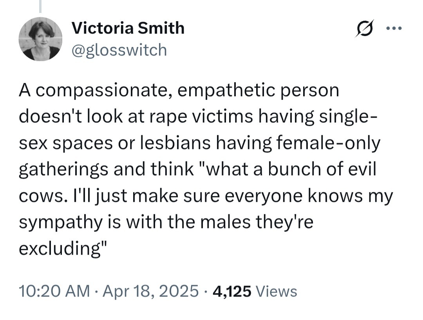Click the 4,125 view count number
Viewport: 423px width, 320px height.
click(231, 291)
